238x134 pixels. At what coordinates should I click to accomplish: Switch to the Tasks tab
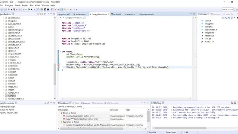(x=76, y=103)
